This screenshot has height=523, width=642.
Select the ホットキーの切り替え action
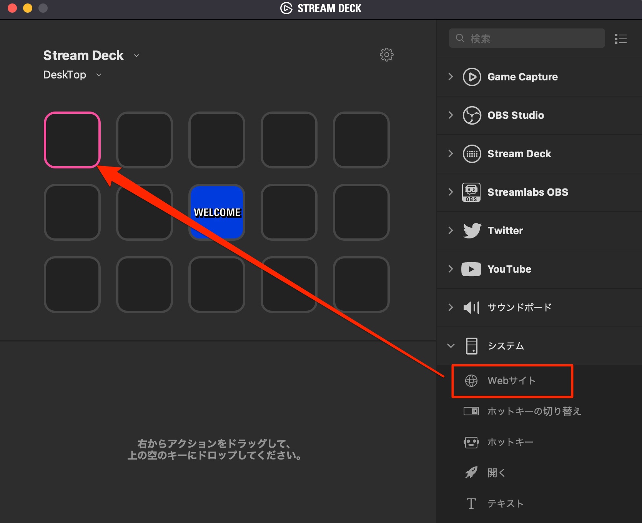pos(534,411)
